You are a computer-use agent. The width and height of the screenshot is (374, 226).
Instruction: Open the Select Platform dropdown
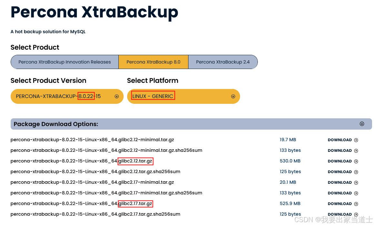[x=233, y=96]
